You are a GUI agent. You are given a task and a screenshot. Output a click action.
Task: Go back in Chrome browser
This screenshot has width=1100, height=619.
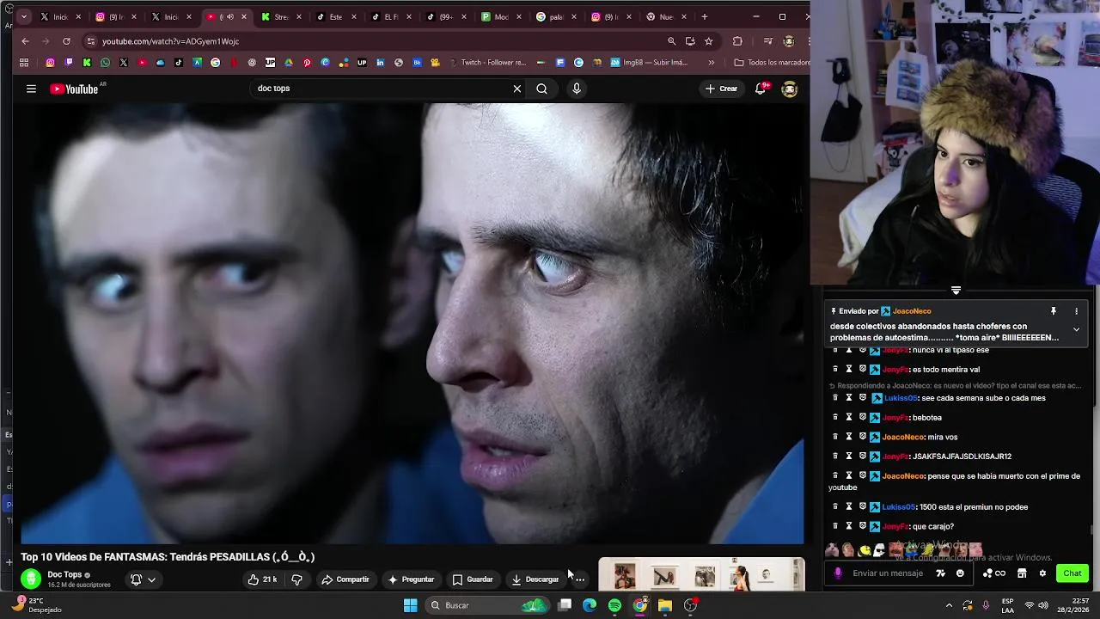25,41
